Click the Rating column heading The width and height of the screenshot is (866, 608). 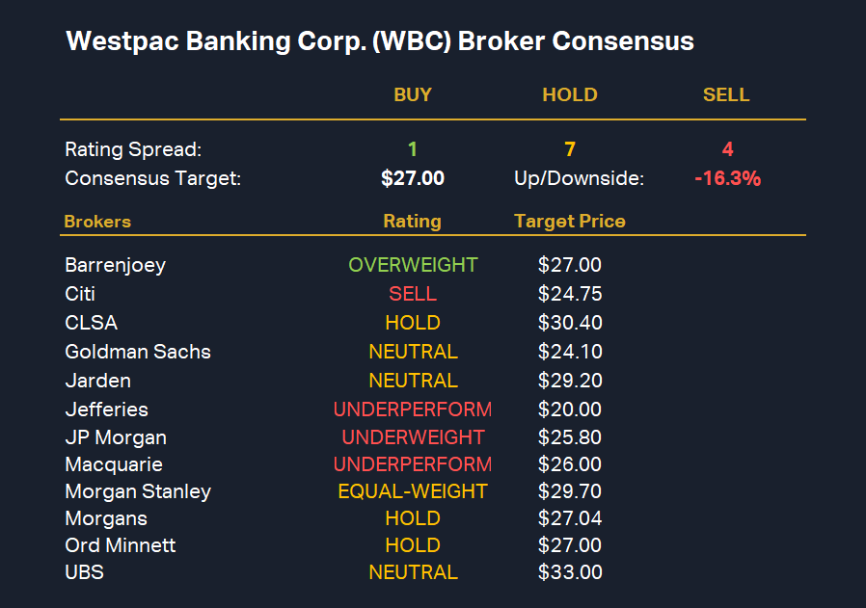(412, 222)
